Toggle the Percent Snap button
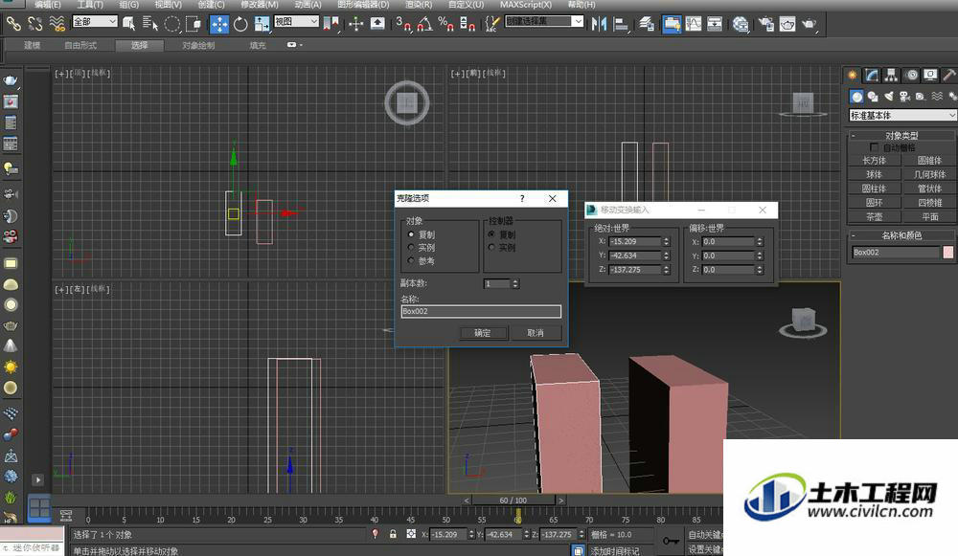Screen dimensions: 958x556 pos(446,24)
